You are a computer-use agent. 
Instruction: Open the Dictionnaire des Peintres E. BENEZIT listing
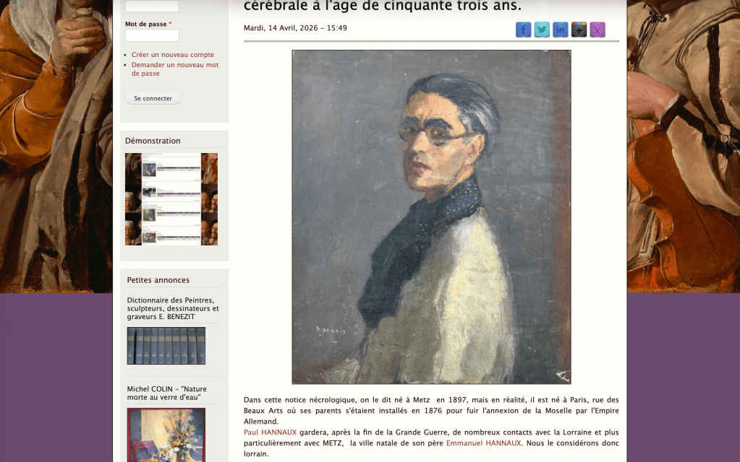tap(173, 308)
